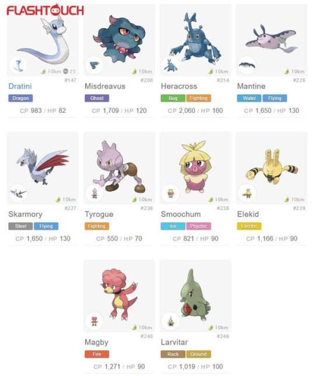Click Tyrogue's circular sprite icon
315x376 pixels.
click(94, 193)
